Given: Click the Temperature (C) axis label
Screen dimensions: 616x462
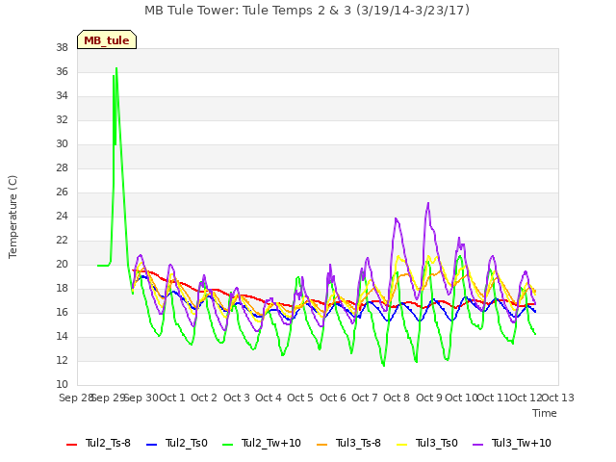Looking at the screenshot, I should (x=13, y=217).
